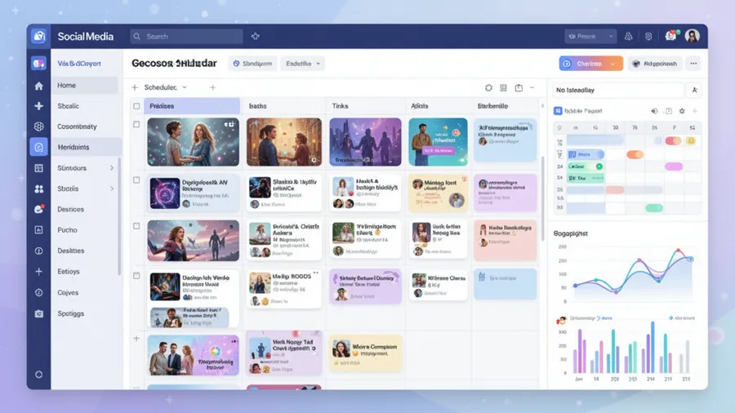Tick the checkbox for the first board row

pos(136,125)
